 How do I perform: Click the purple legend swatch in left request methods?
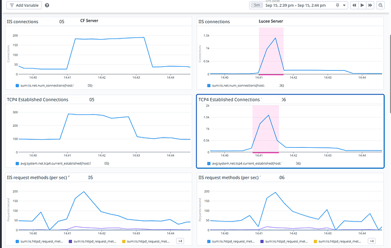coord(69,241)
